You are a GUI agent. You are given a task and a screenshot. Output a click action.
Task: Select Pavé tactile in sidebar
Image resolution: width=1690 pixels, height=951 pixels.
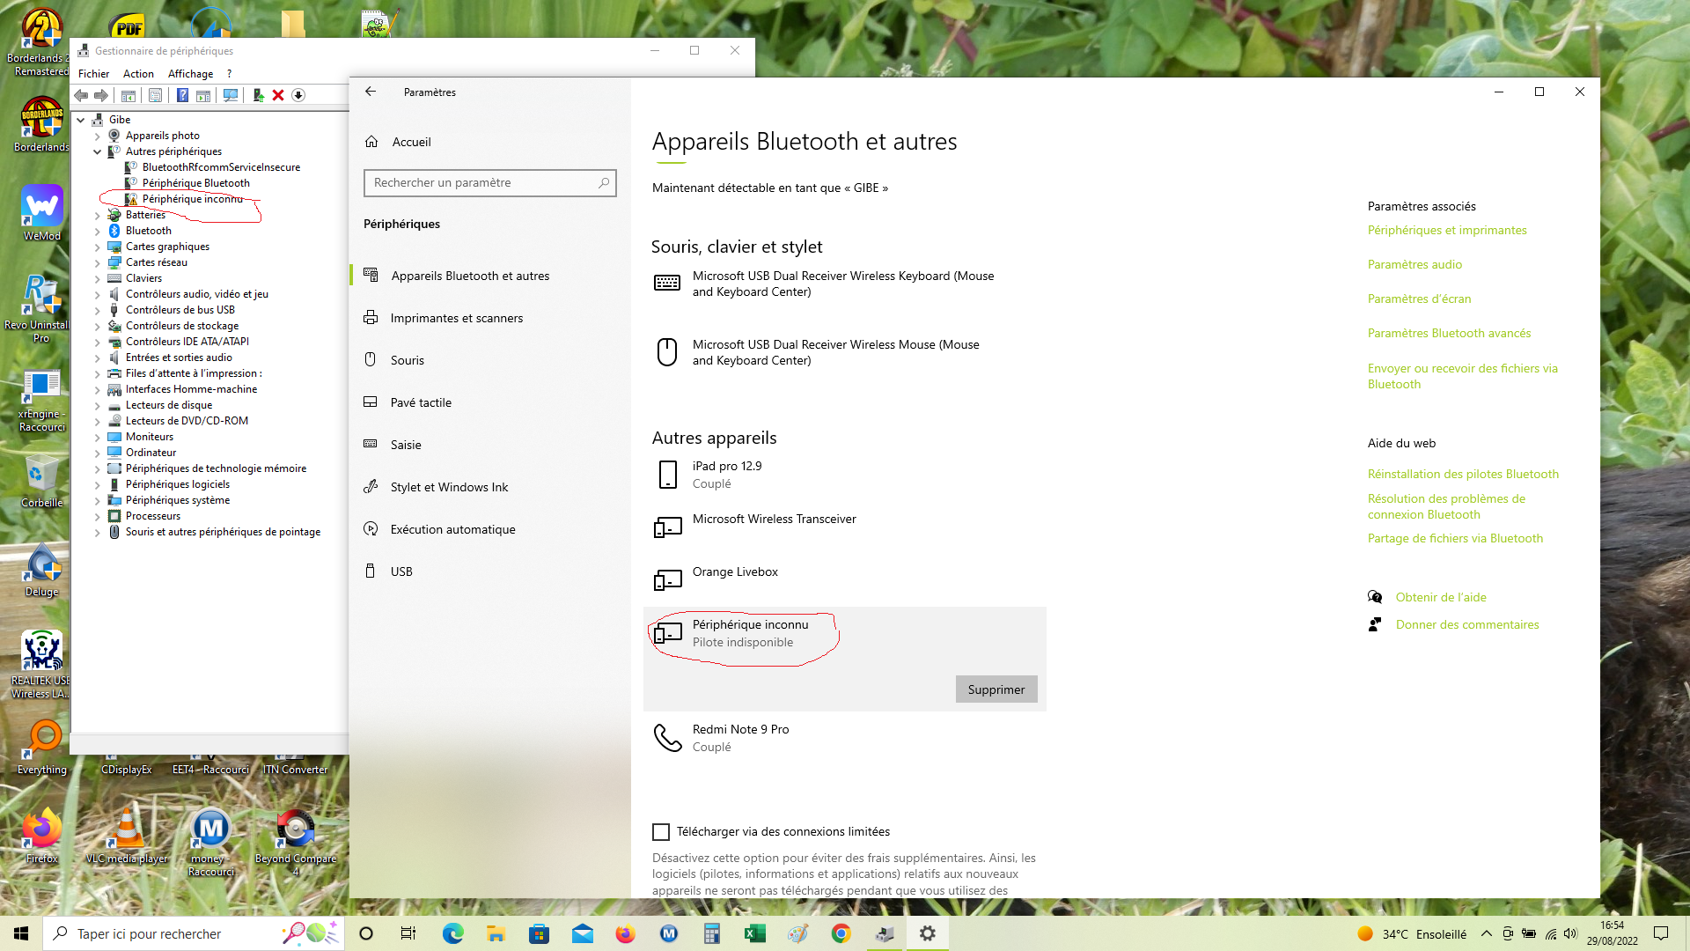click(x=489, y=402)
